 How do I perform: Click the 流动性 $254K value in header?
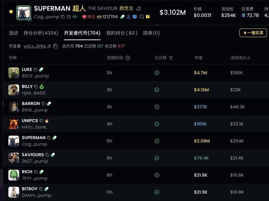229,15
